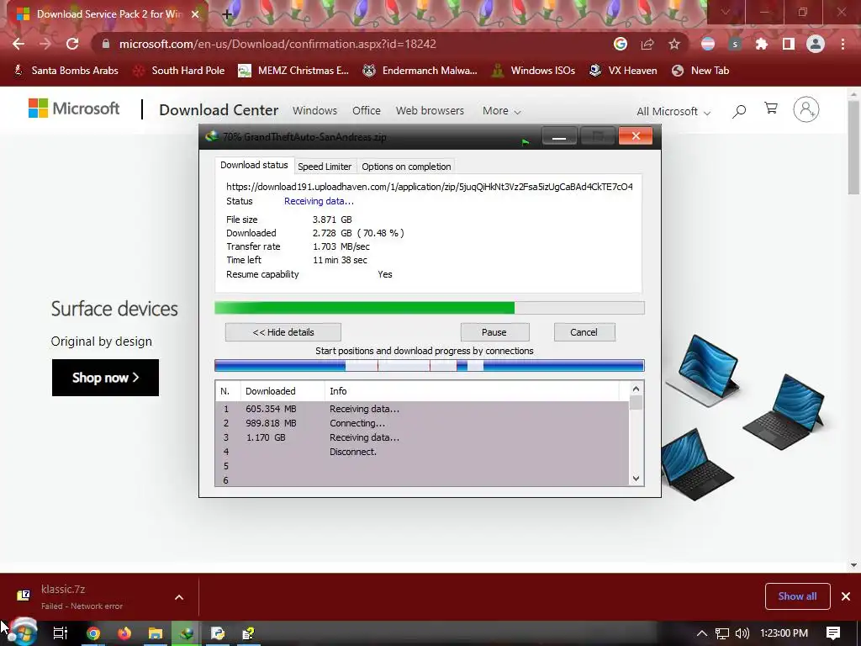This screenshot has height=646, width=861.
Task: Click the connections progress segment bar
Action: [x=430, y=365]
